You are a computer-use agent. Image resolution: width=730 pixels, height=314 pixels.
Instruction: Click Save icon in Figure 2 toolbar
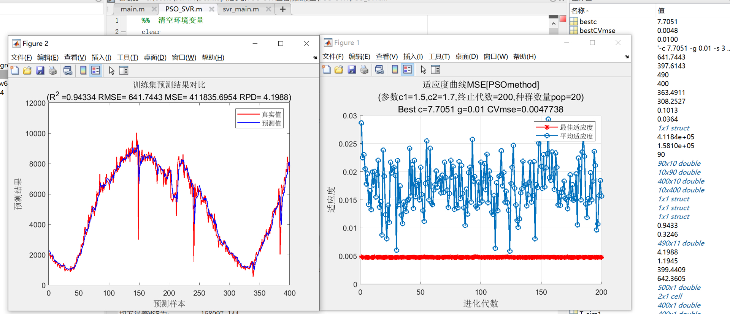[x=40, y=70]
